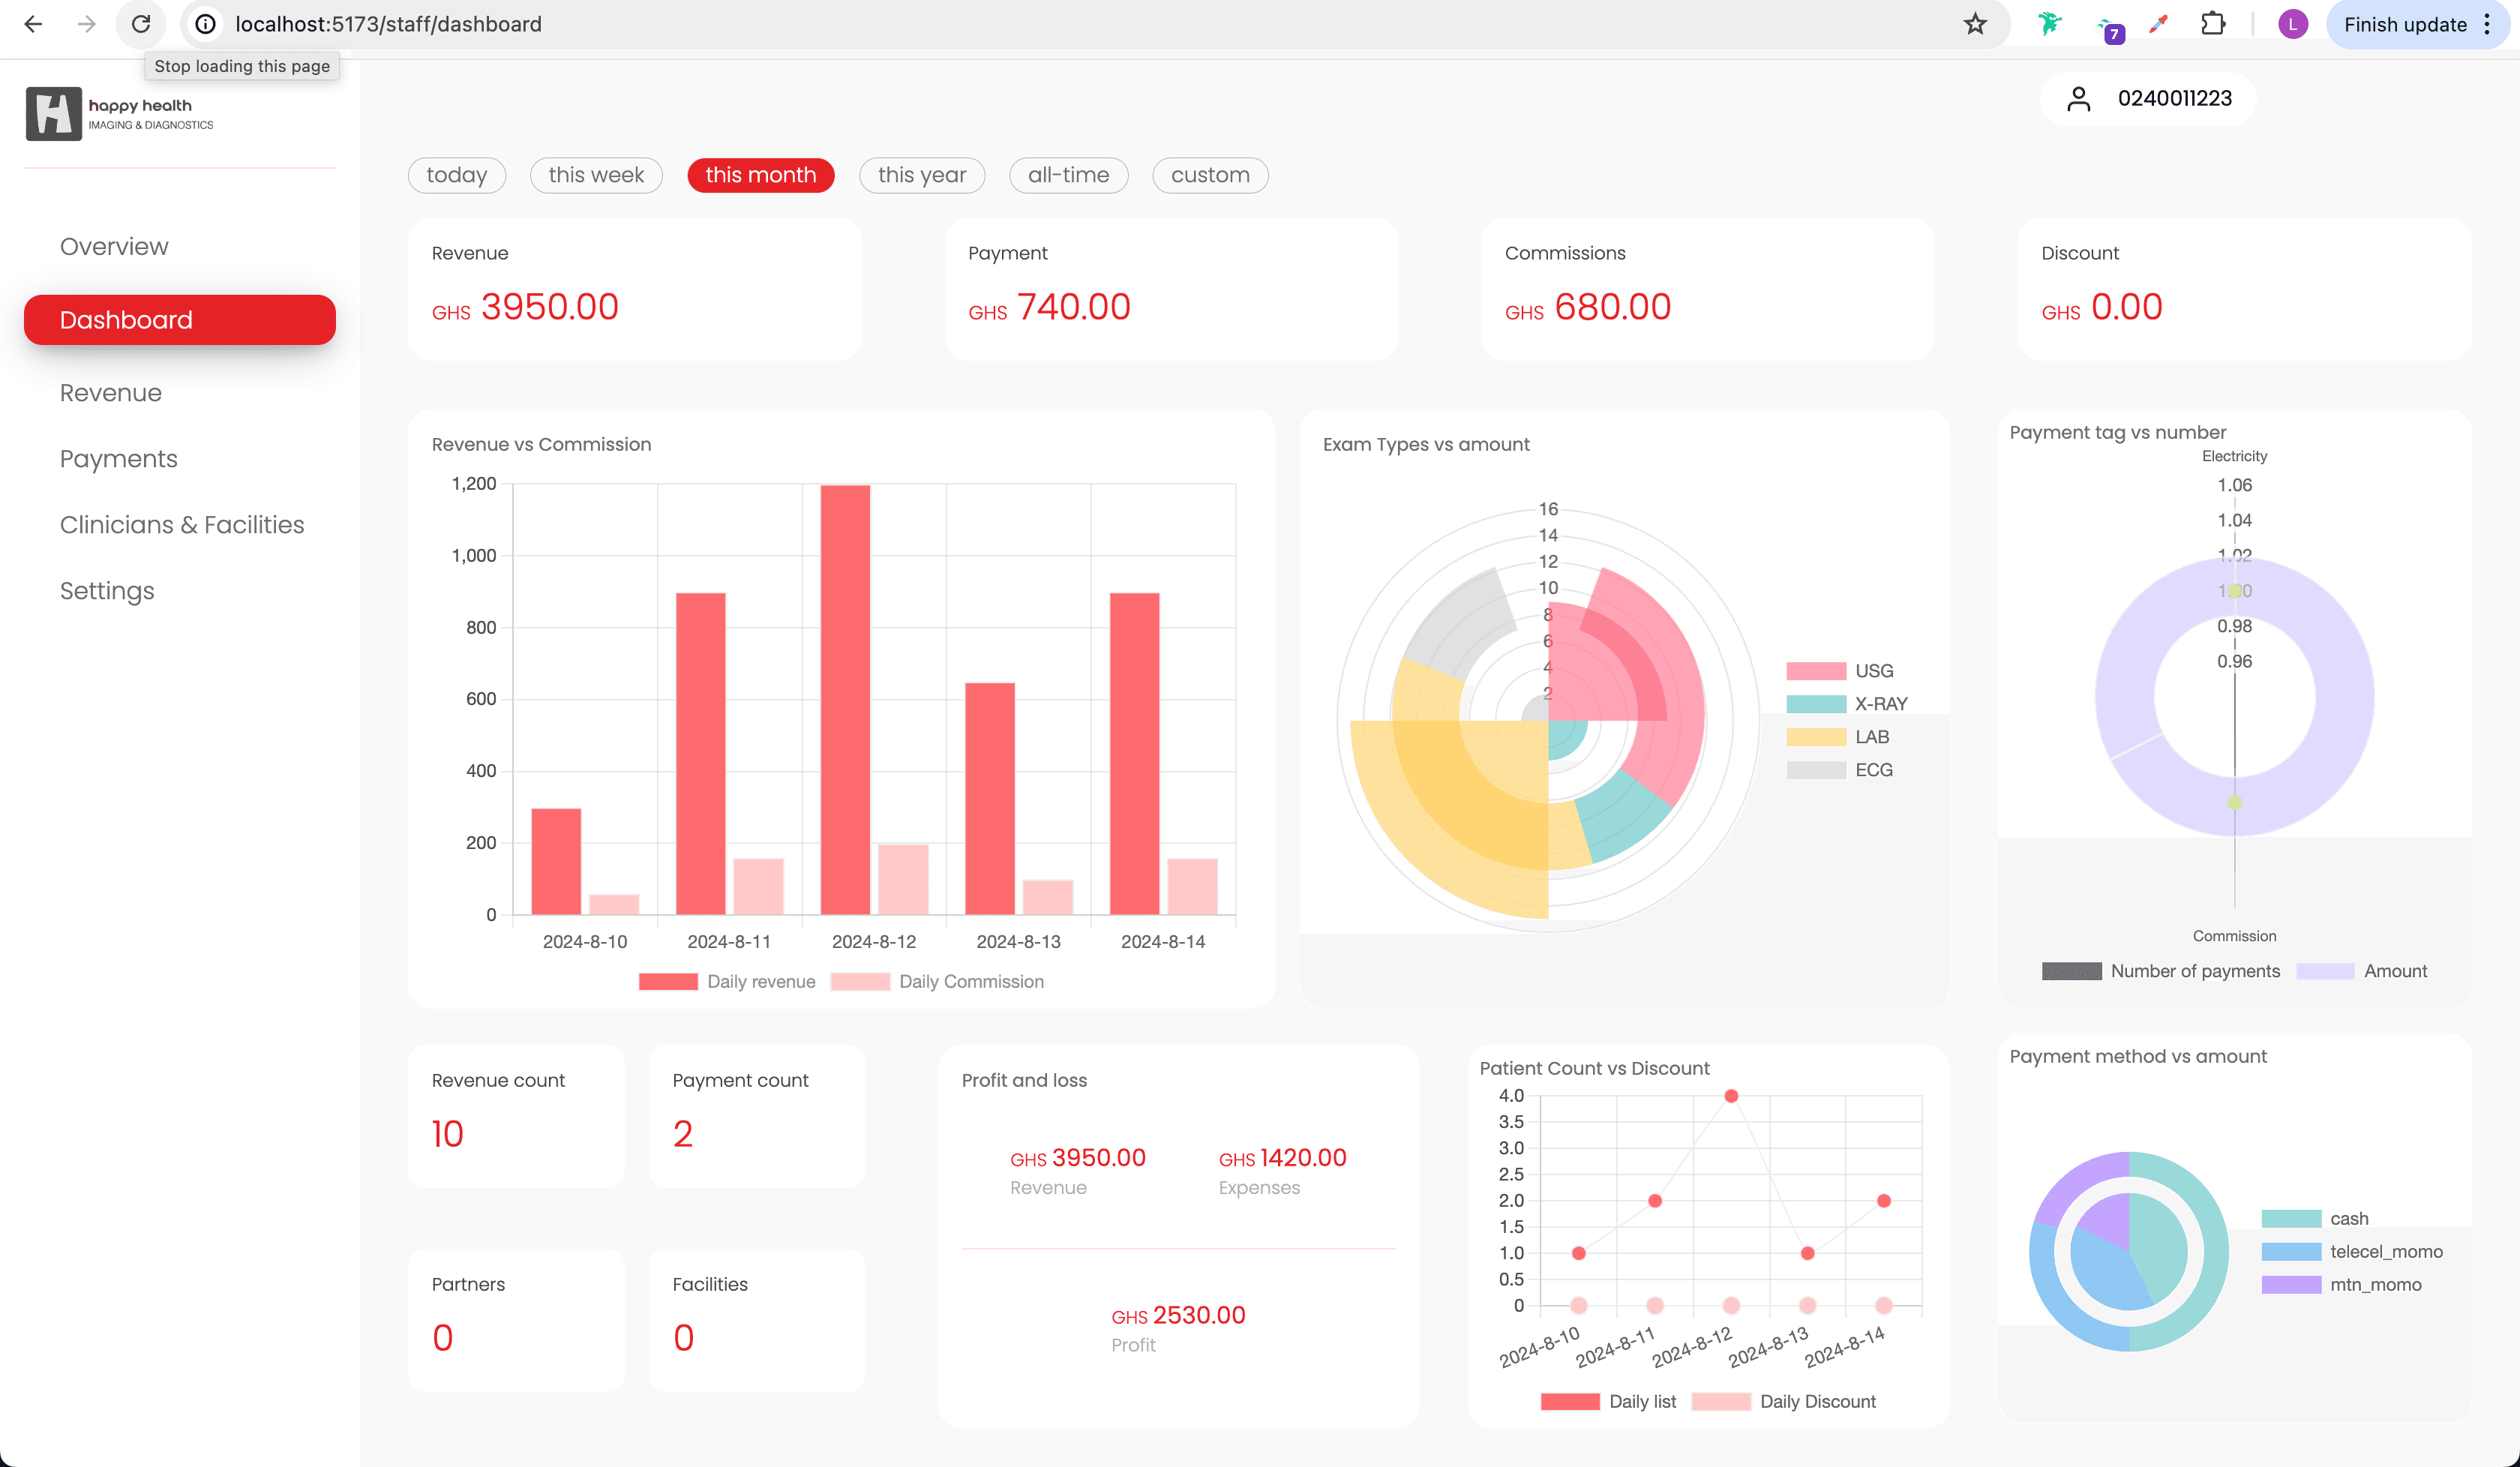This screenshot has width=2520, height=1467.
Task: Click the Facilities card value 0
Action: 684,1338
